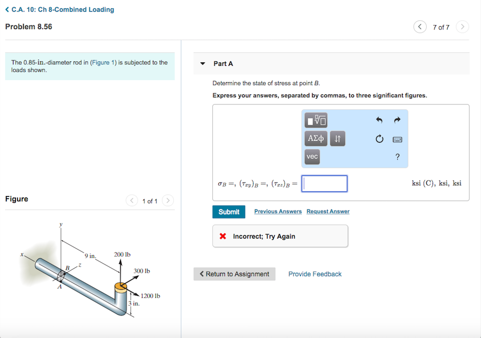481x338 pixels.
Task: Open the Greek symbols ΑΣφ palette
Action: tap(316, 138)
